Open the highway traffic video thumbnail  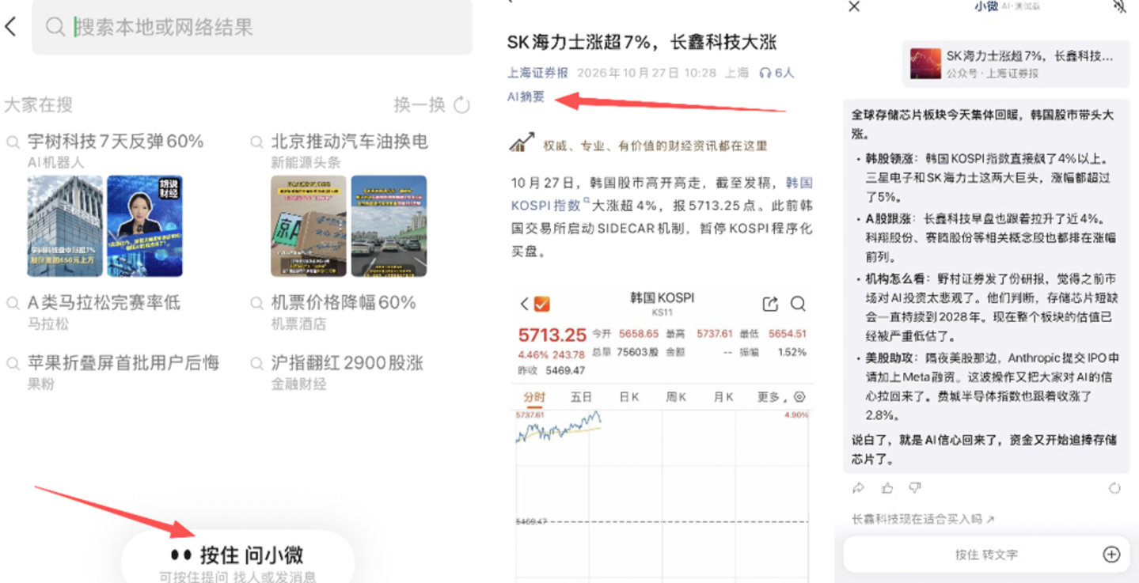point(389,226)
